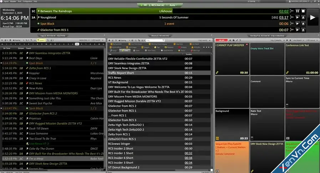Image resolution: width=320 pixels, height=173 pixels.
Task: Open the Any Stream dropdown in Hot Keys
Action: click(x=298, y=40)
